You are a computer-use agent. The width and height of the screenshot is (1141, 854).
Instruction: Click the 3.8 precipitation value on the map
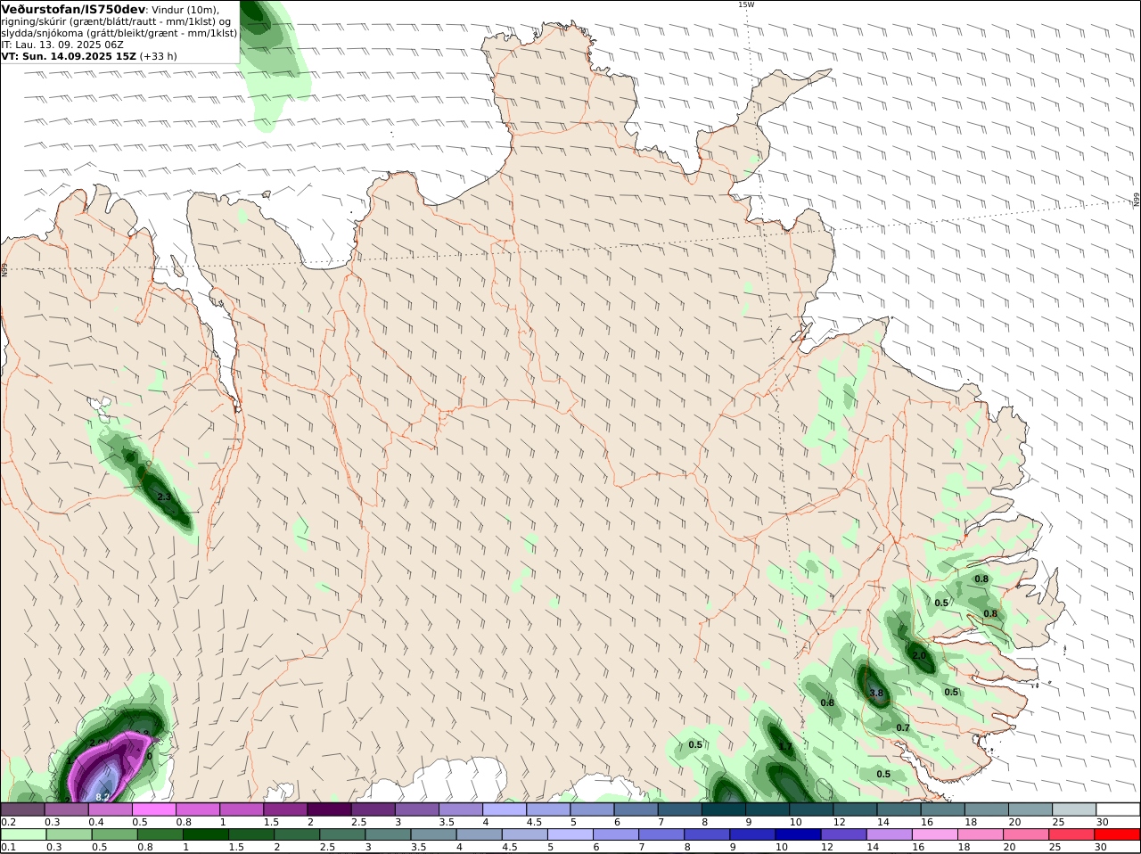point(876,693)
